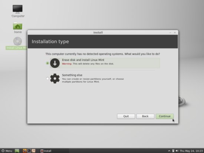Select Erase disk and install Linux Mint radio button
Screen dimensions: 204x153
(47, 63)
